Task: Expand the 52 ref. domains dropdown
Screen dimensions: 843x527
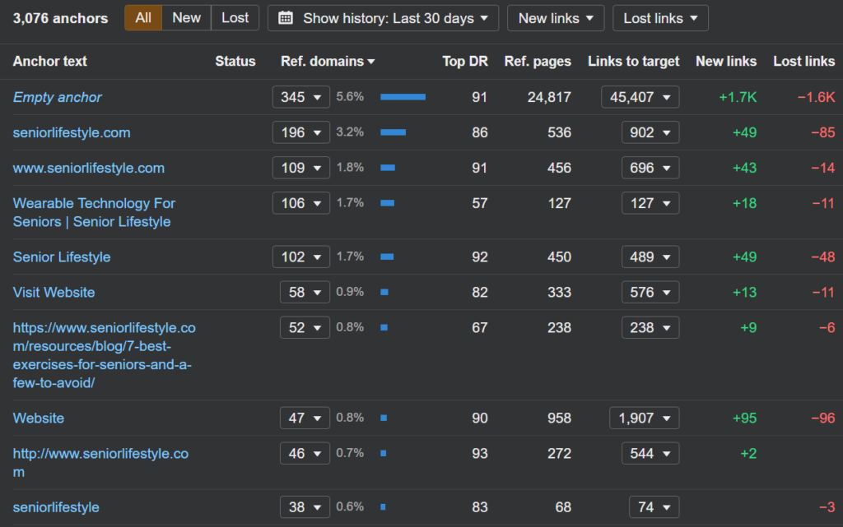Action: (x=305, y=328)
